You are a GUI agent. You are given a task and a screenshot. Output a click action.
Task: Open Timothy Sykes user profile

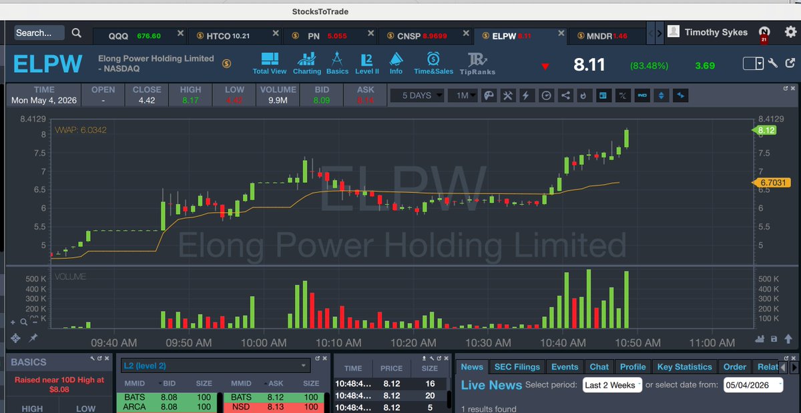708,32
